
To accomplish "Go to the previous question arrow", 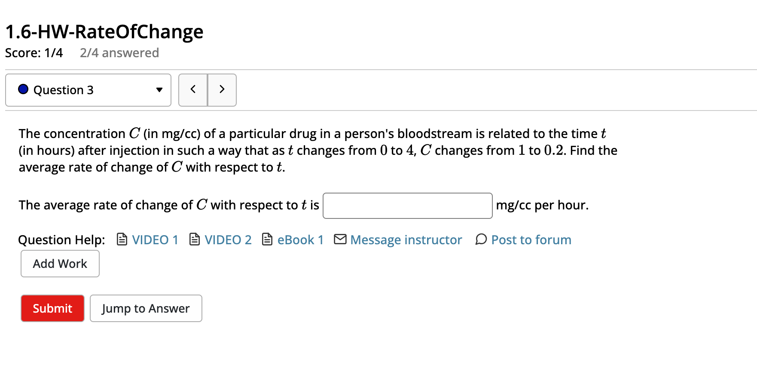I will 193,89.
